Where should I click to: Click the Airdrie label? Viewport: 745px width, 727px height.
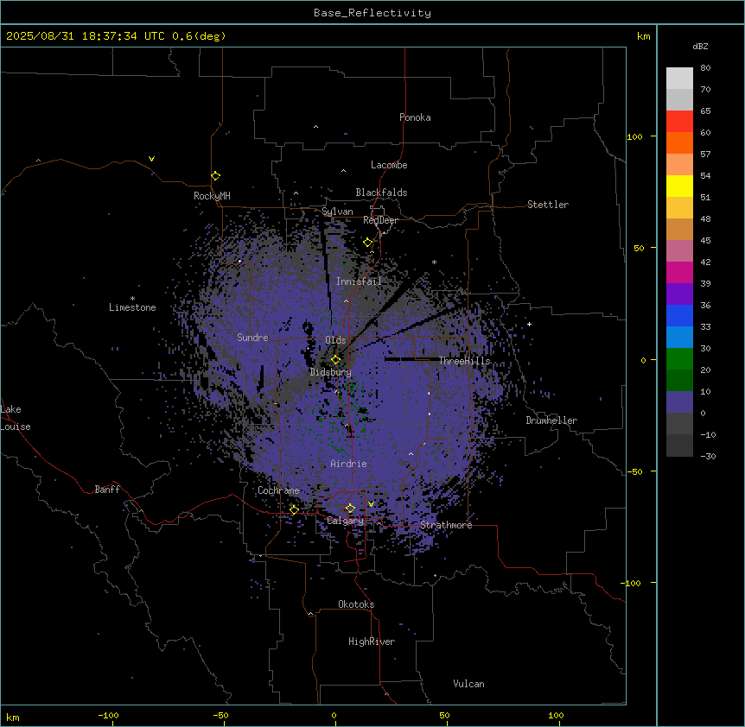[x=349, y=464]
